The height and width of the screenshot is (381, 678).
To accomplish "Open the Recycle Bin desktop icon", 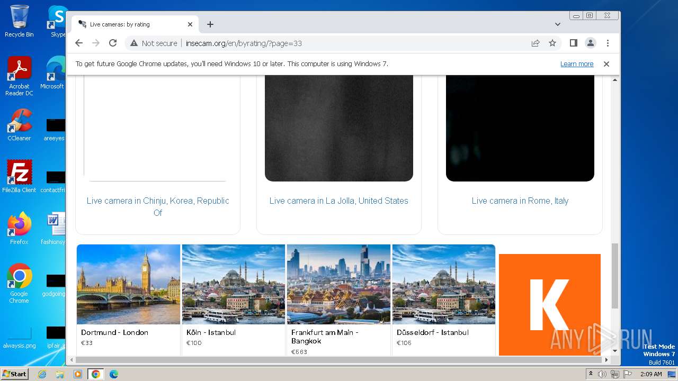I will tap(19, 21).
